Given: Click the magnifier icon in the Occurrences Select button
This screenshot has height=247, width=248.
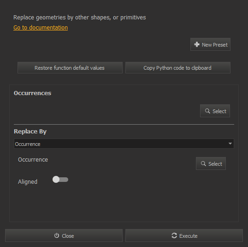Looking at the screenshot, I should tap(207, 111).
